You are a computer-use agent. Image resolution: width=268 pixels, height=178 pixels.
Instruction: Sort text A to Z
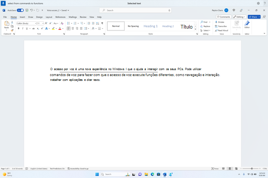(x=98, y=23)
